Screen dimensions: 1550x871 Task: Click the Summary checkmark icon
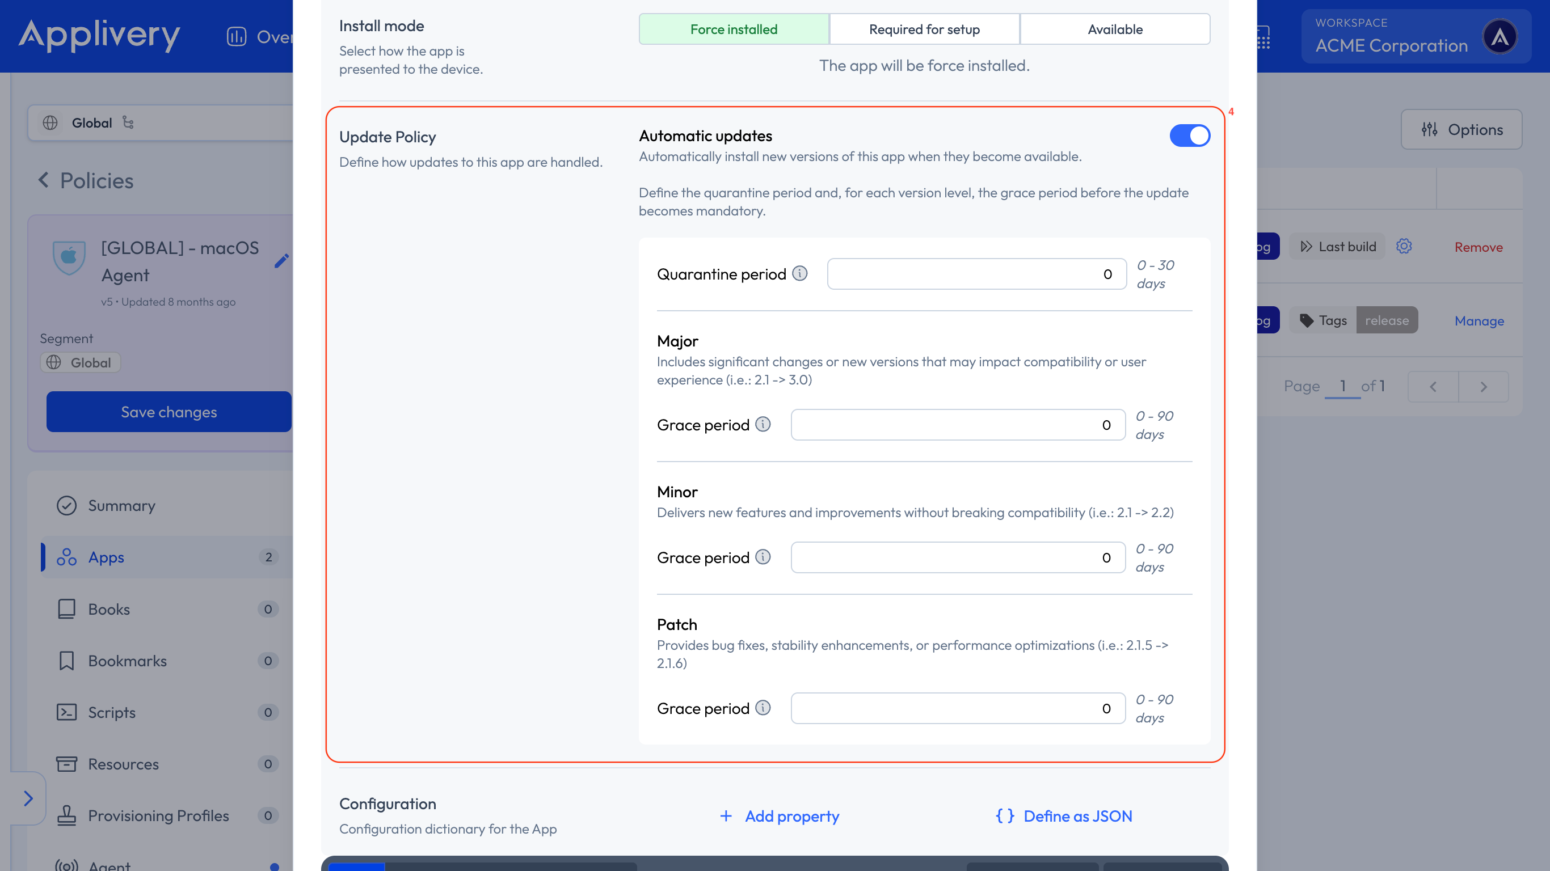click(66, 506)
